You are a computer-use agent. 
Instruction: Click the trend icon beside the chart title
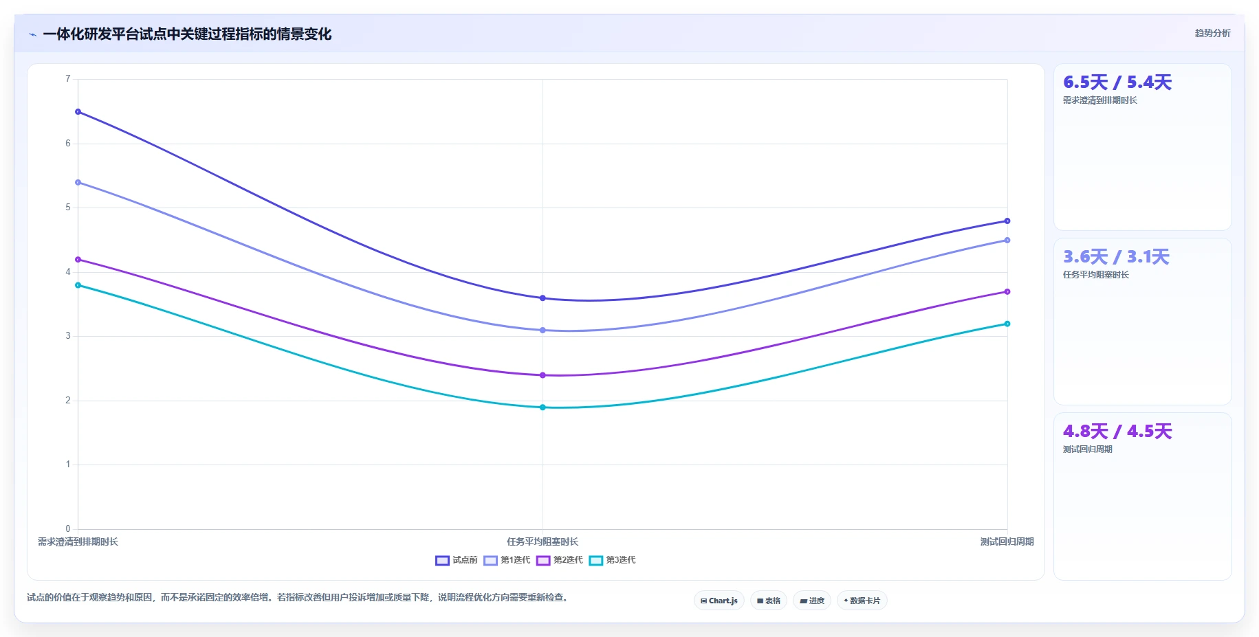(x=33, y=34)
